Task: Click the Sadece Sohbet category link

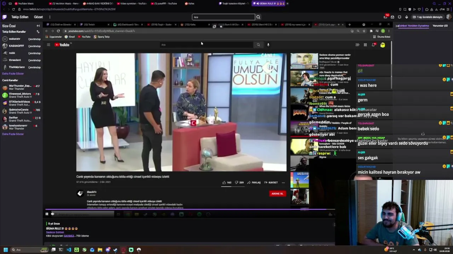Action: [55, 232]
